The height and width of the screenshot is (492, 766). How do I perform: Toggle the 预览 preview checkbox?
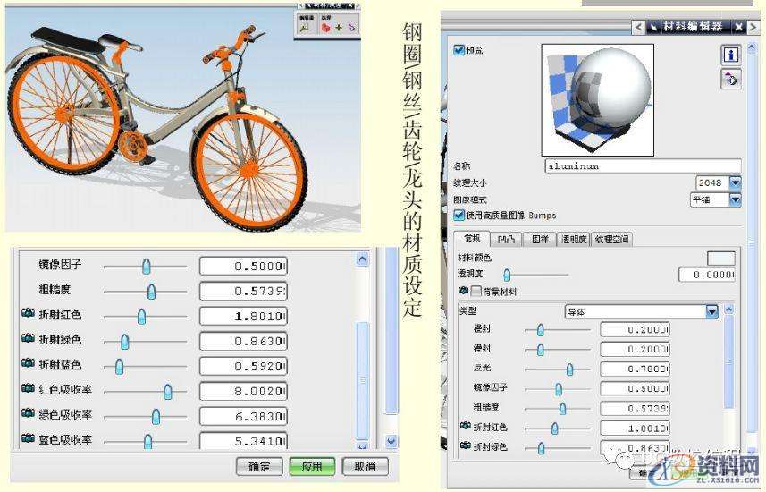(459, 51)
